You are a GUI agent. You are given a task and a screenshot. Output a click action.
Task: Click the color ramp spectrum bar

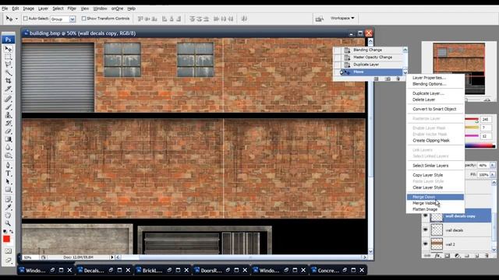click(480, 146)
